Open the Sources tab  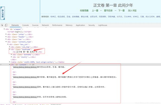coord(35,25)
